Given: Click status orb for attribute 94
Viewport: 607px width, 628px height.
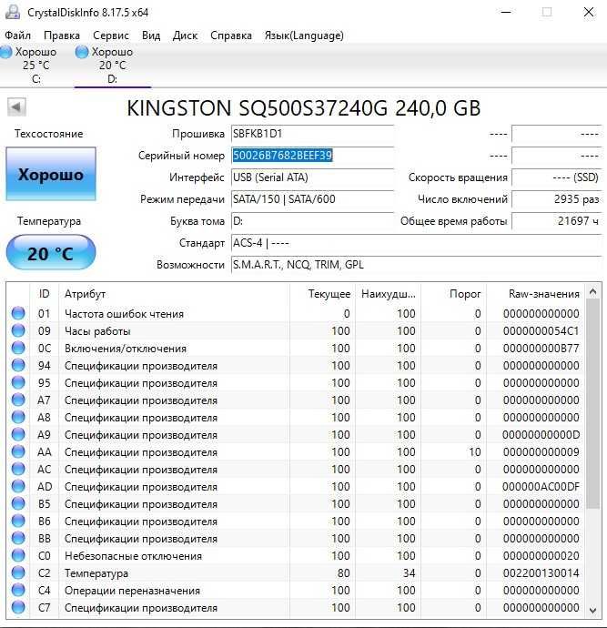Looking at the screenshot, I should (18, 365).
